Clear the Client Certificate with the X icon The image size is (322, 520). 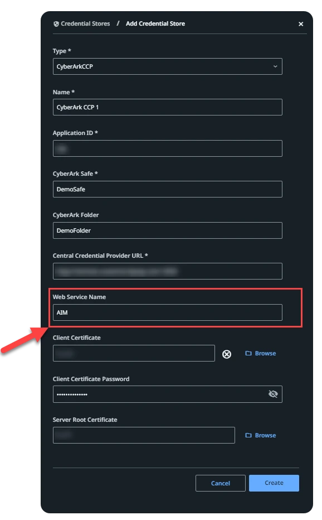(x=227, y=354)
